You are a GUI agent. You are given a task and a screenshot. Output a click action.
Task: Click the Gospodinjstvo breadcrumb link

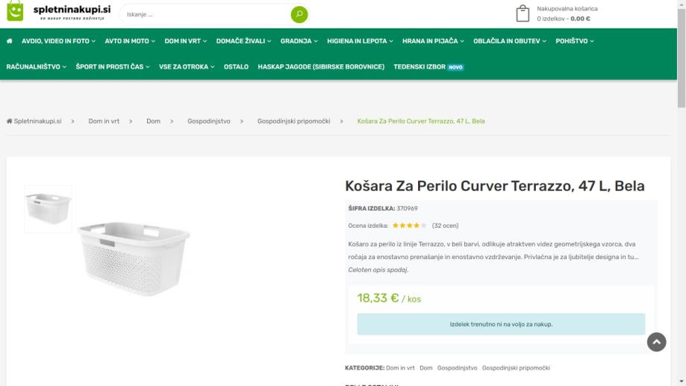209,121
